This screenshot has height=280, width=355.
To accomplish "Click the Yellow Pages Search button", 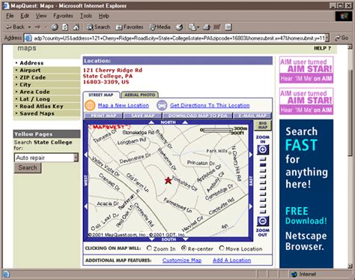I will [28, 167].
